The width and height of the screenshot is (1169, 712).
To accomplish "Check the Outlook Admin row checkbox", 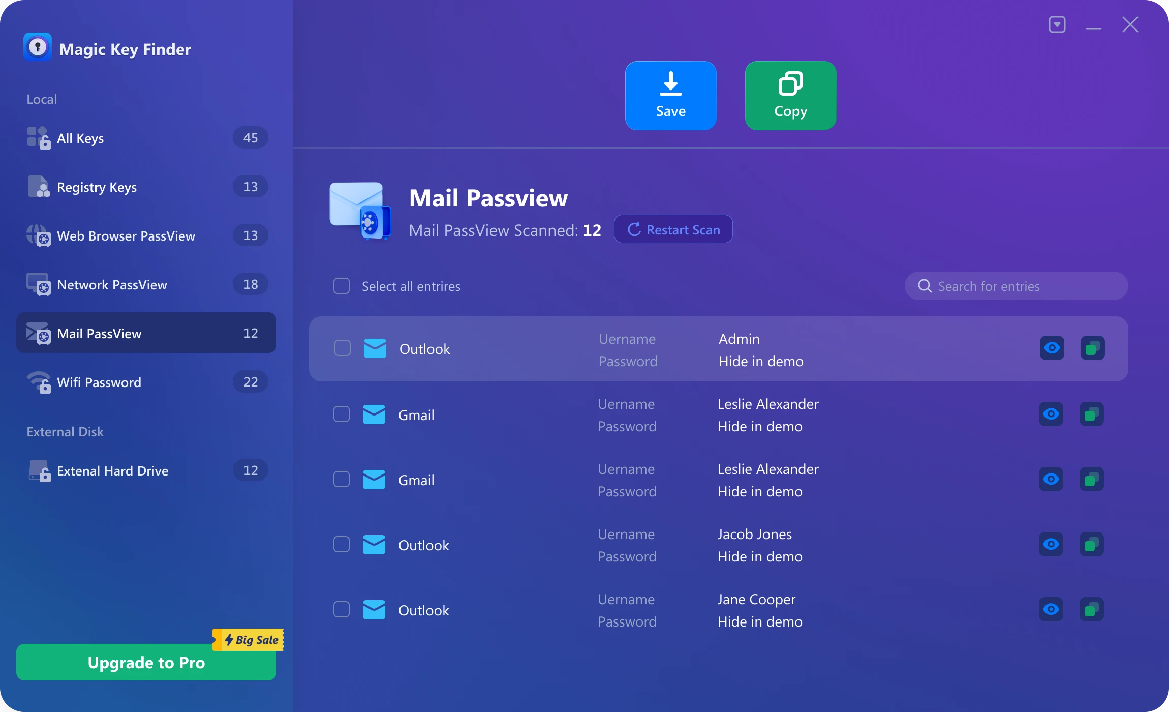I will pos(342,348).
